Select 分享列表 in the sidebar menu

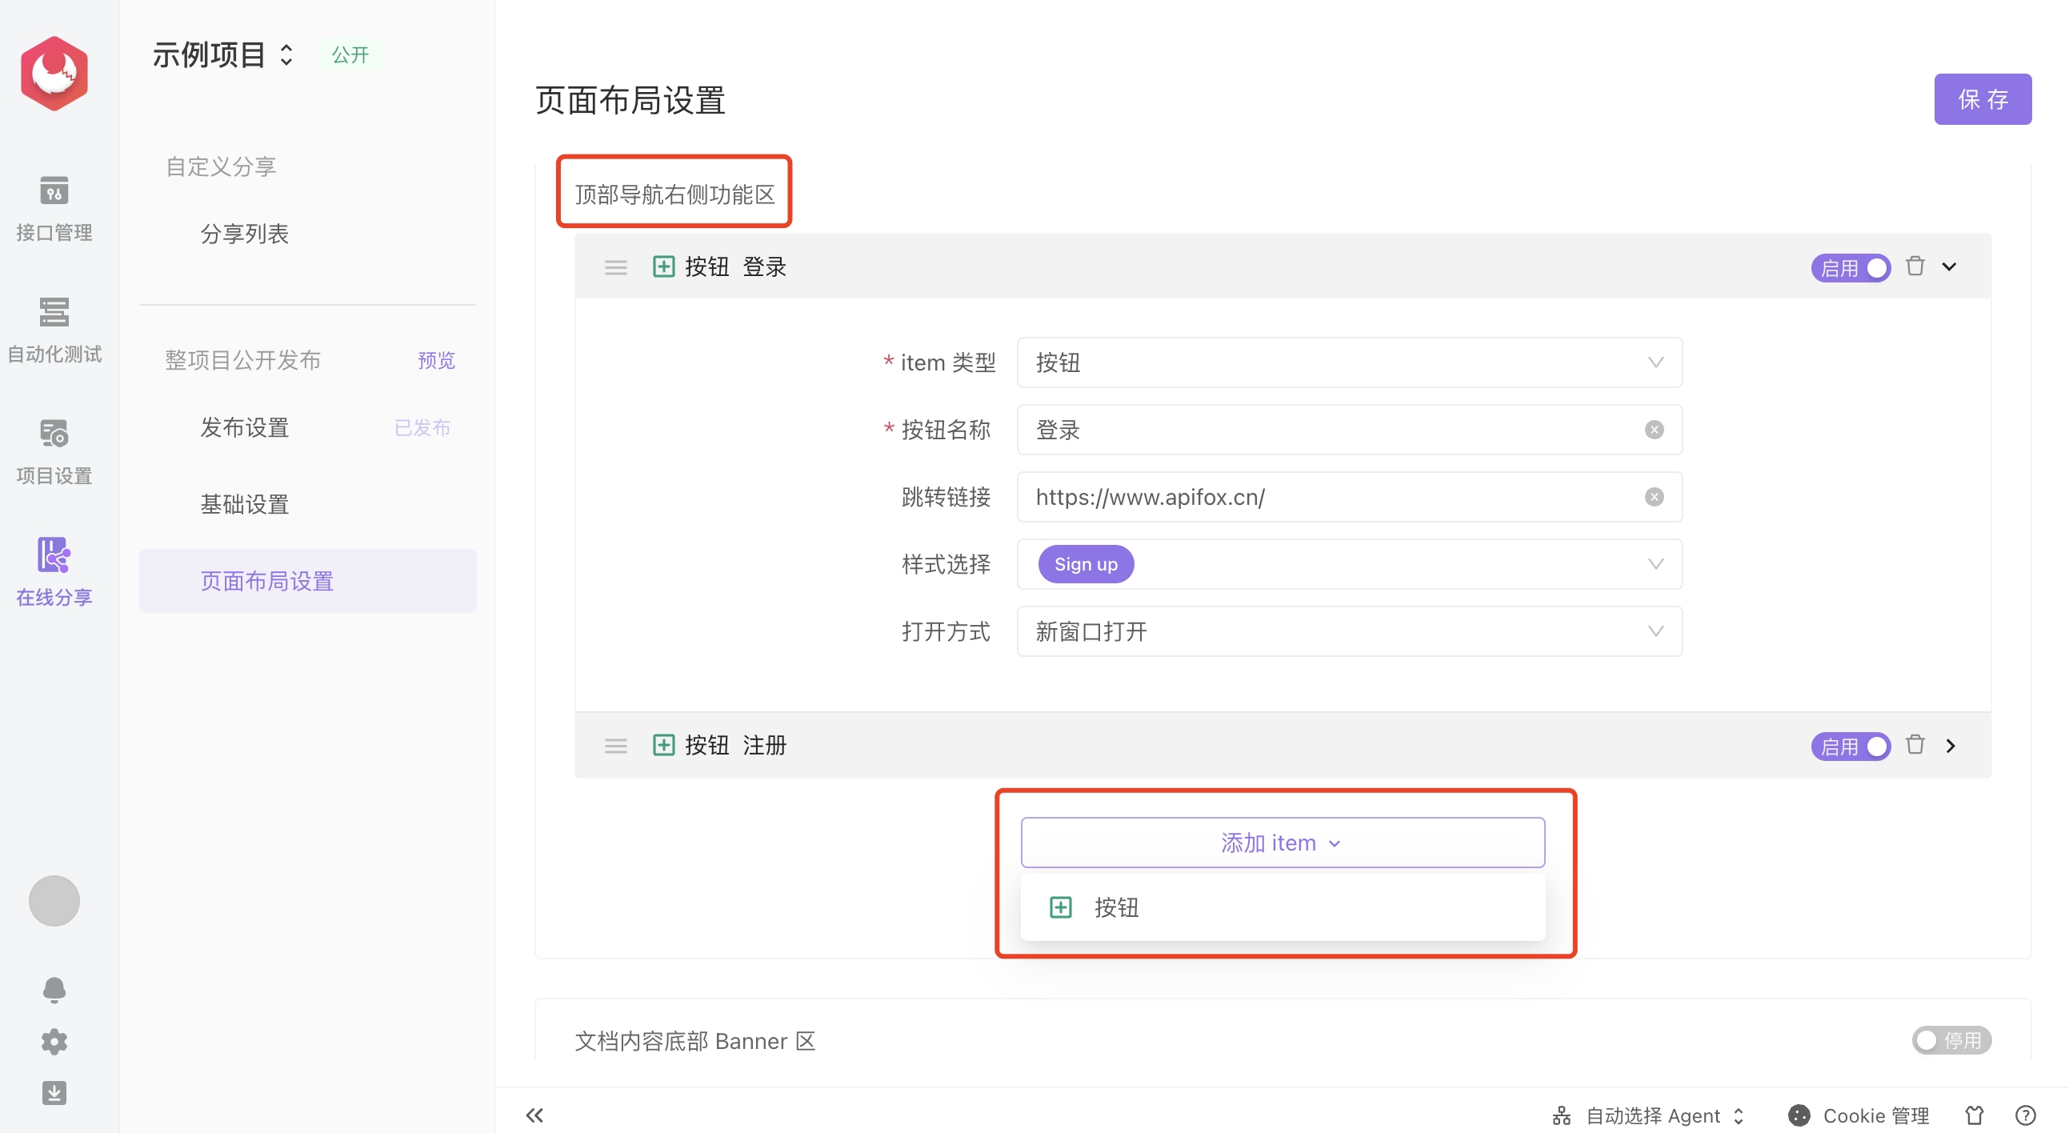244,234
